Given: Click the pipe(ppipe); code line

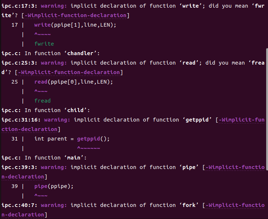Looking at the screenshot, I should tap(54, 186).
